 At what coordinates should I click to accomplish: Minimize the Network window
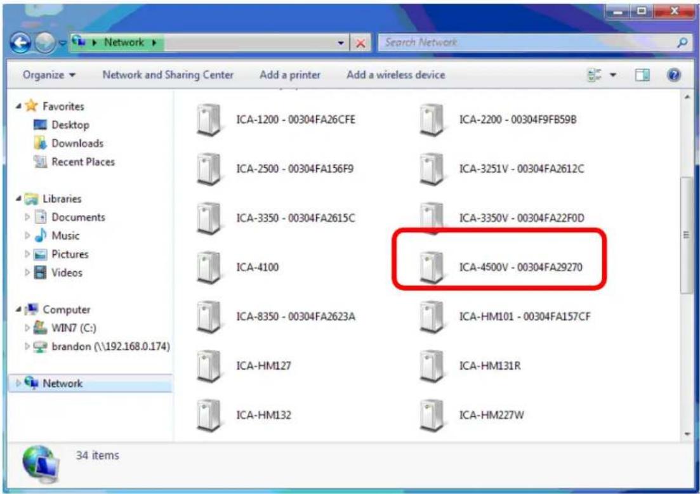[x=618, y=11]
